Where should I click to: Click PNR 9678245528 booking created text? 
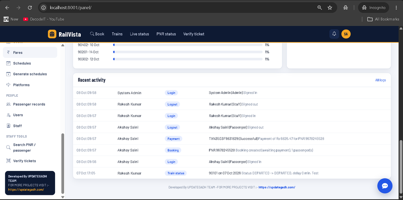[x=261, y=150]
